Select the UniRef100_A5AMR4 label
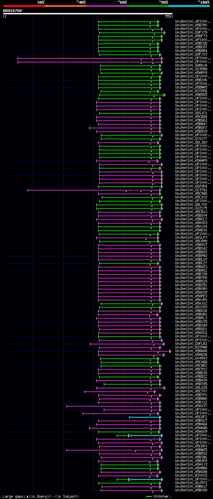This screenshot has height=499, width=213. pyautogui.click(x=191, y=468)
